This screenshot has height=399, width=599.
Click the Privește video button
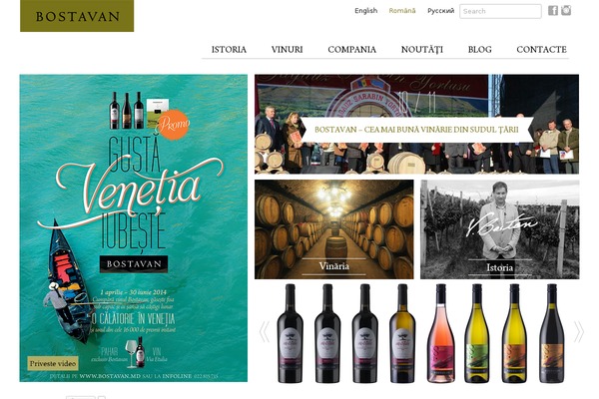53,363
